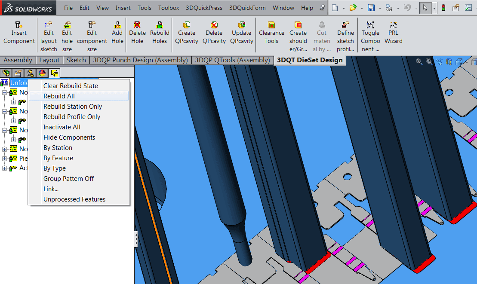The image size is (477, 284).
Task: Click the Print icon
Action: coord(389,8)
